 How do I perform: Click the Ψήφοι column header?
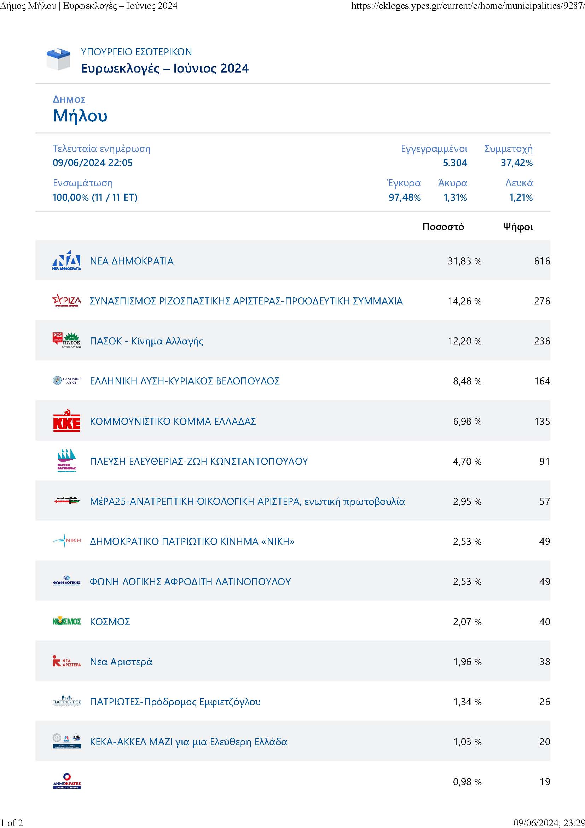pyautogui.click(x=518, y=227)
